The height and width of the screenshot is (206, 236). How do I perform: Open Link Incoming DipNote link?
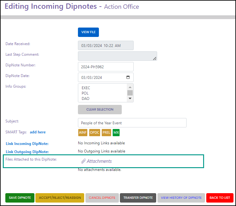tap(27, 144)
